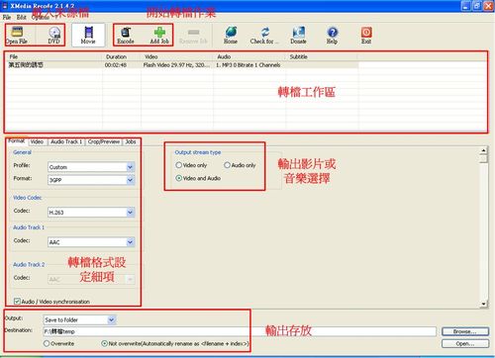Click the settings panel scrollbar down arrow
Screen dimensions: 495x358
483,304
